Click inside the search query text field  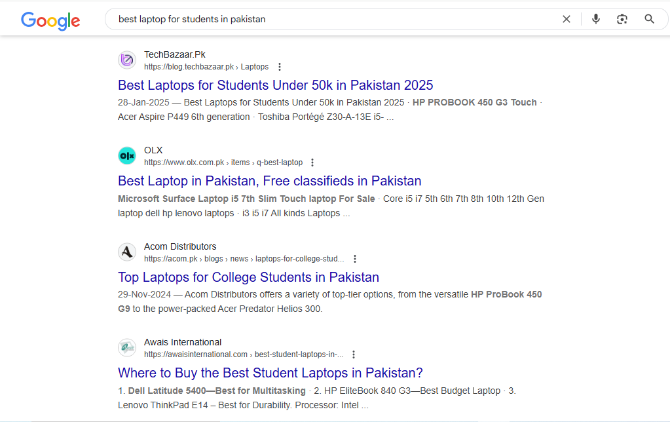point(333,19)
